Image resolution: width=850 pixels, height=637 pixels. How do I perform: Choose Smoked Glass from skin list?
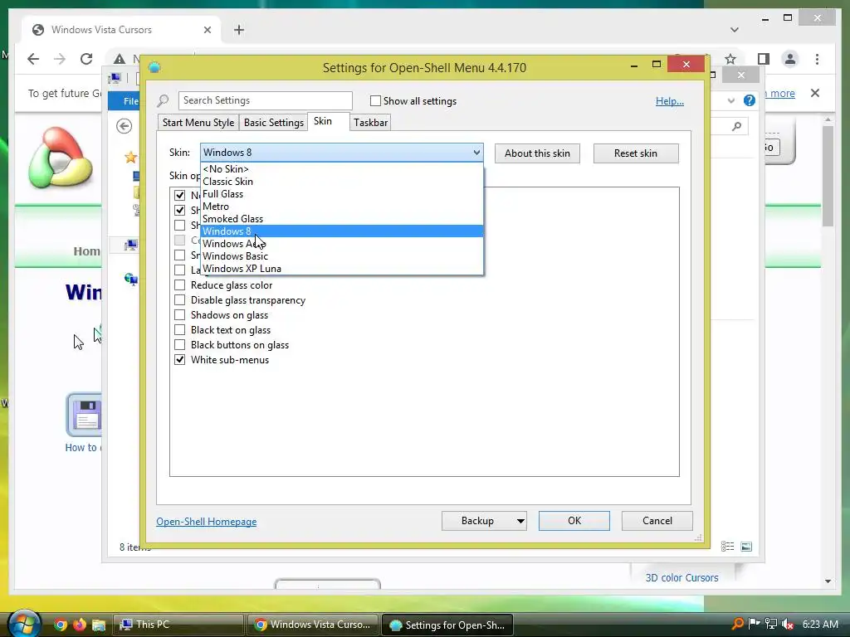(x=341, y=219)
